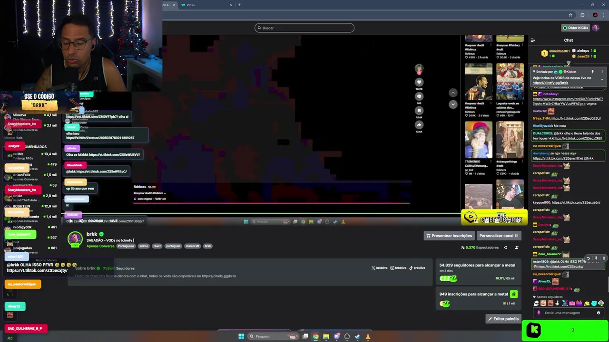Click the first emote in quick emote row

[536, 303]
